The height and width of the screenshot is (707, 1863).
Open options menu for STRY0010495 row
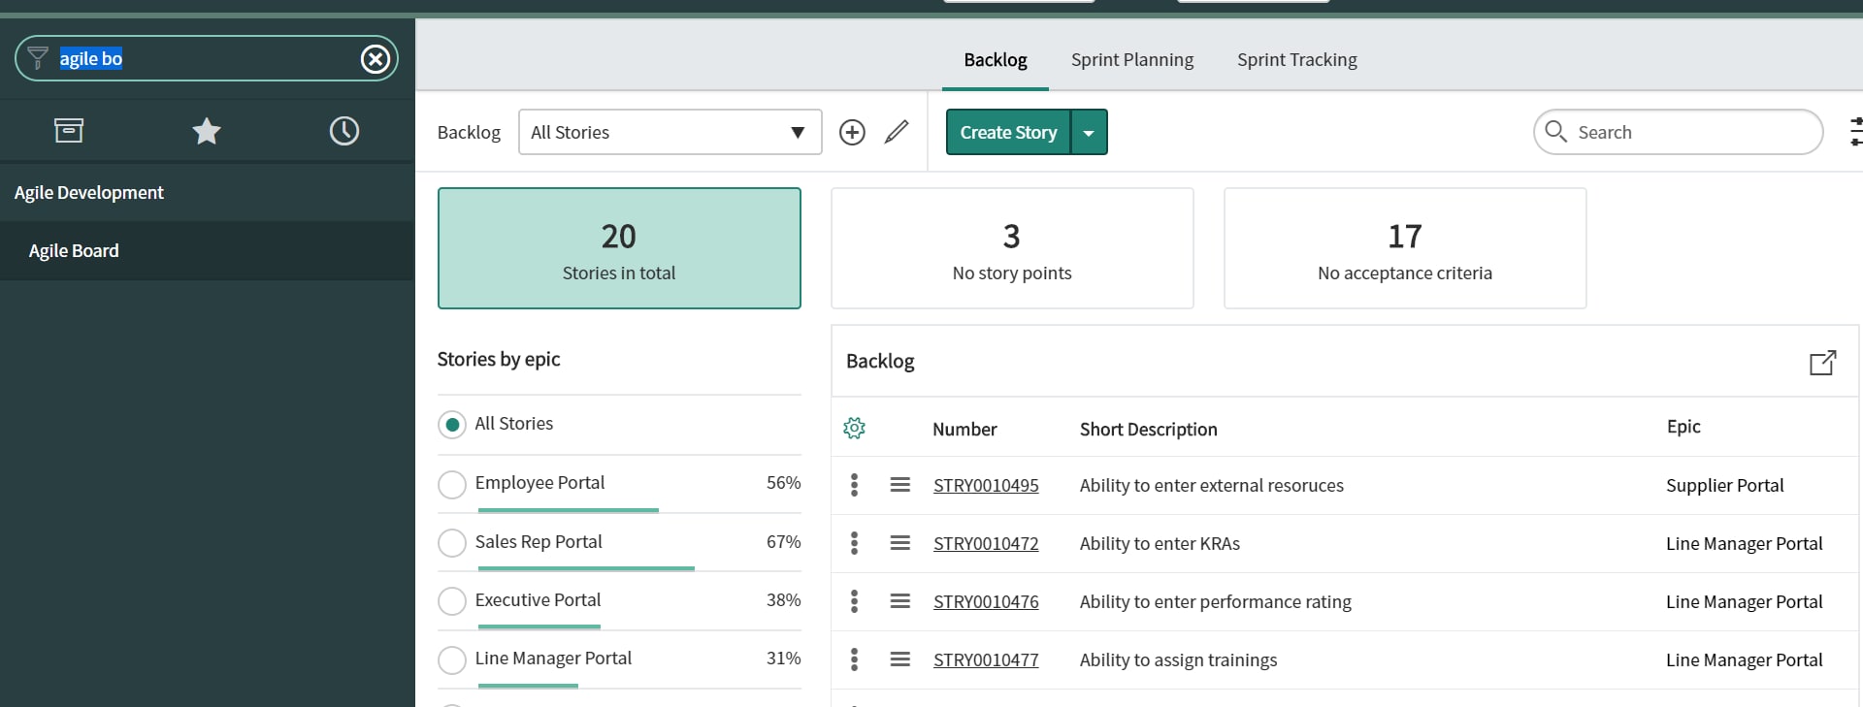[x=854, y=485]
